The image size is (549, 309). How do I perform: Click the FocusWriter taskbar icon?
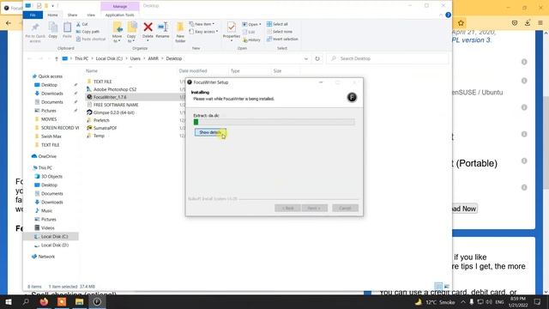tap(97, 301)
